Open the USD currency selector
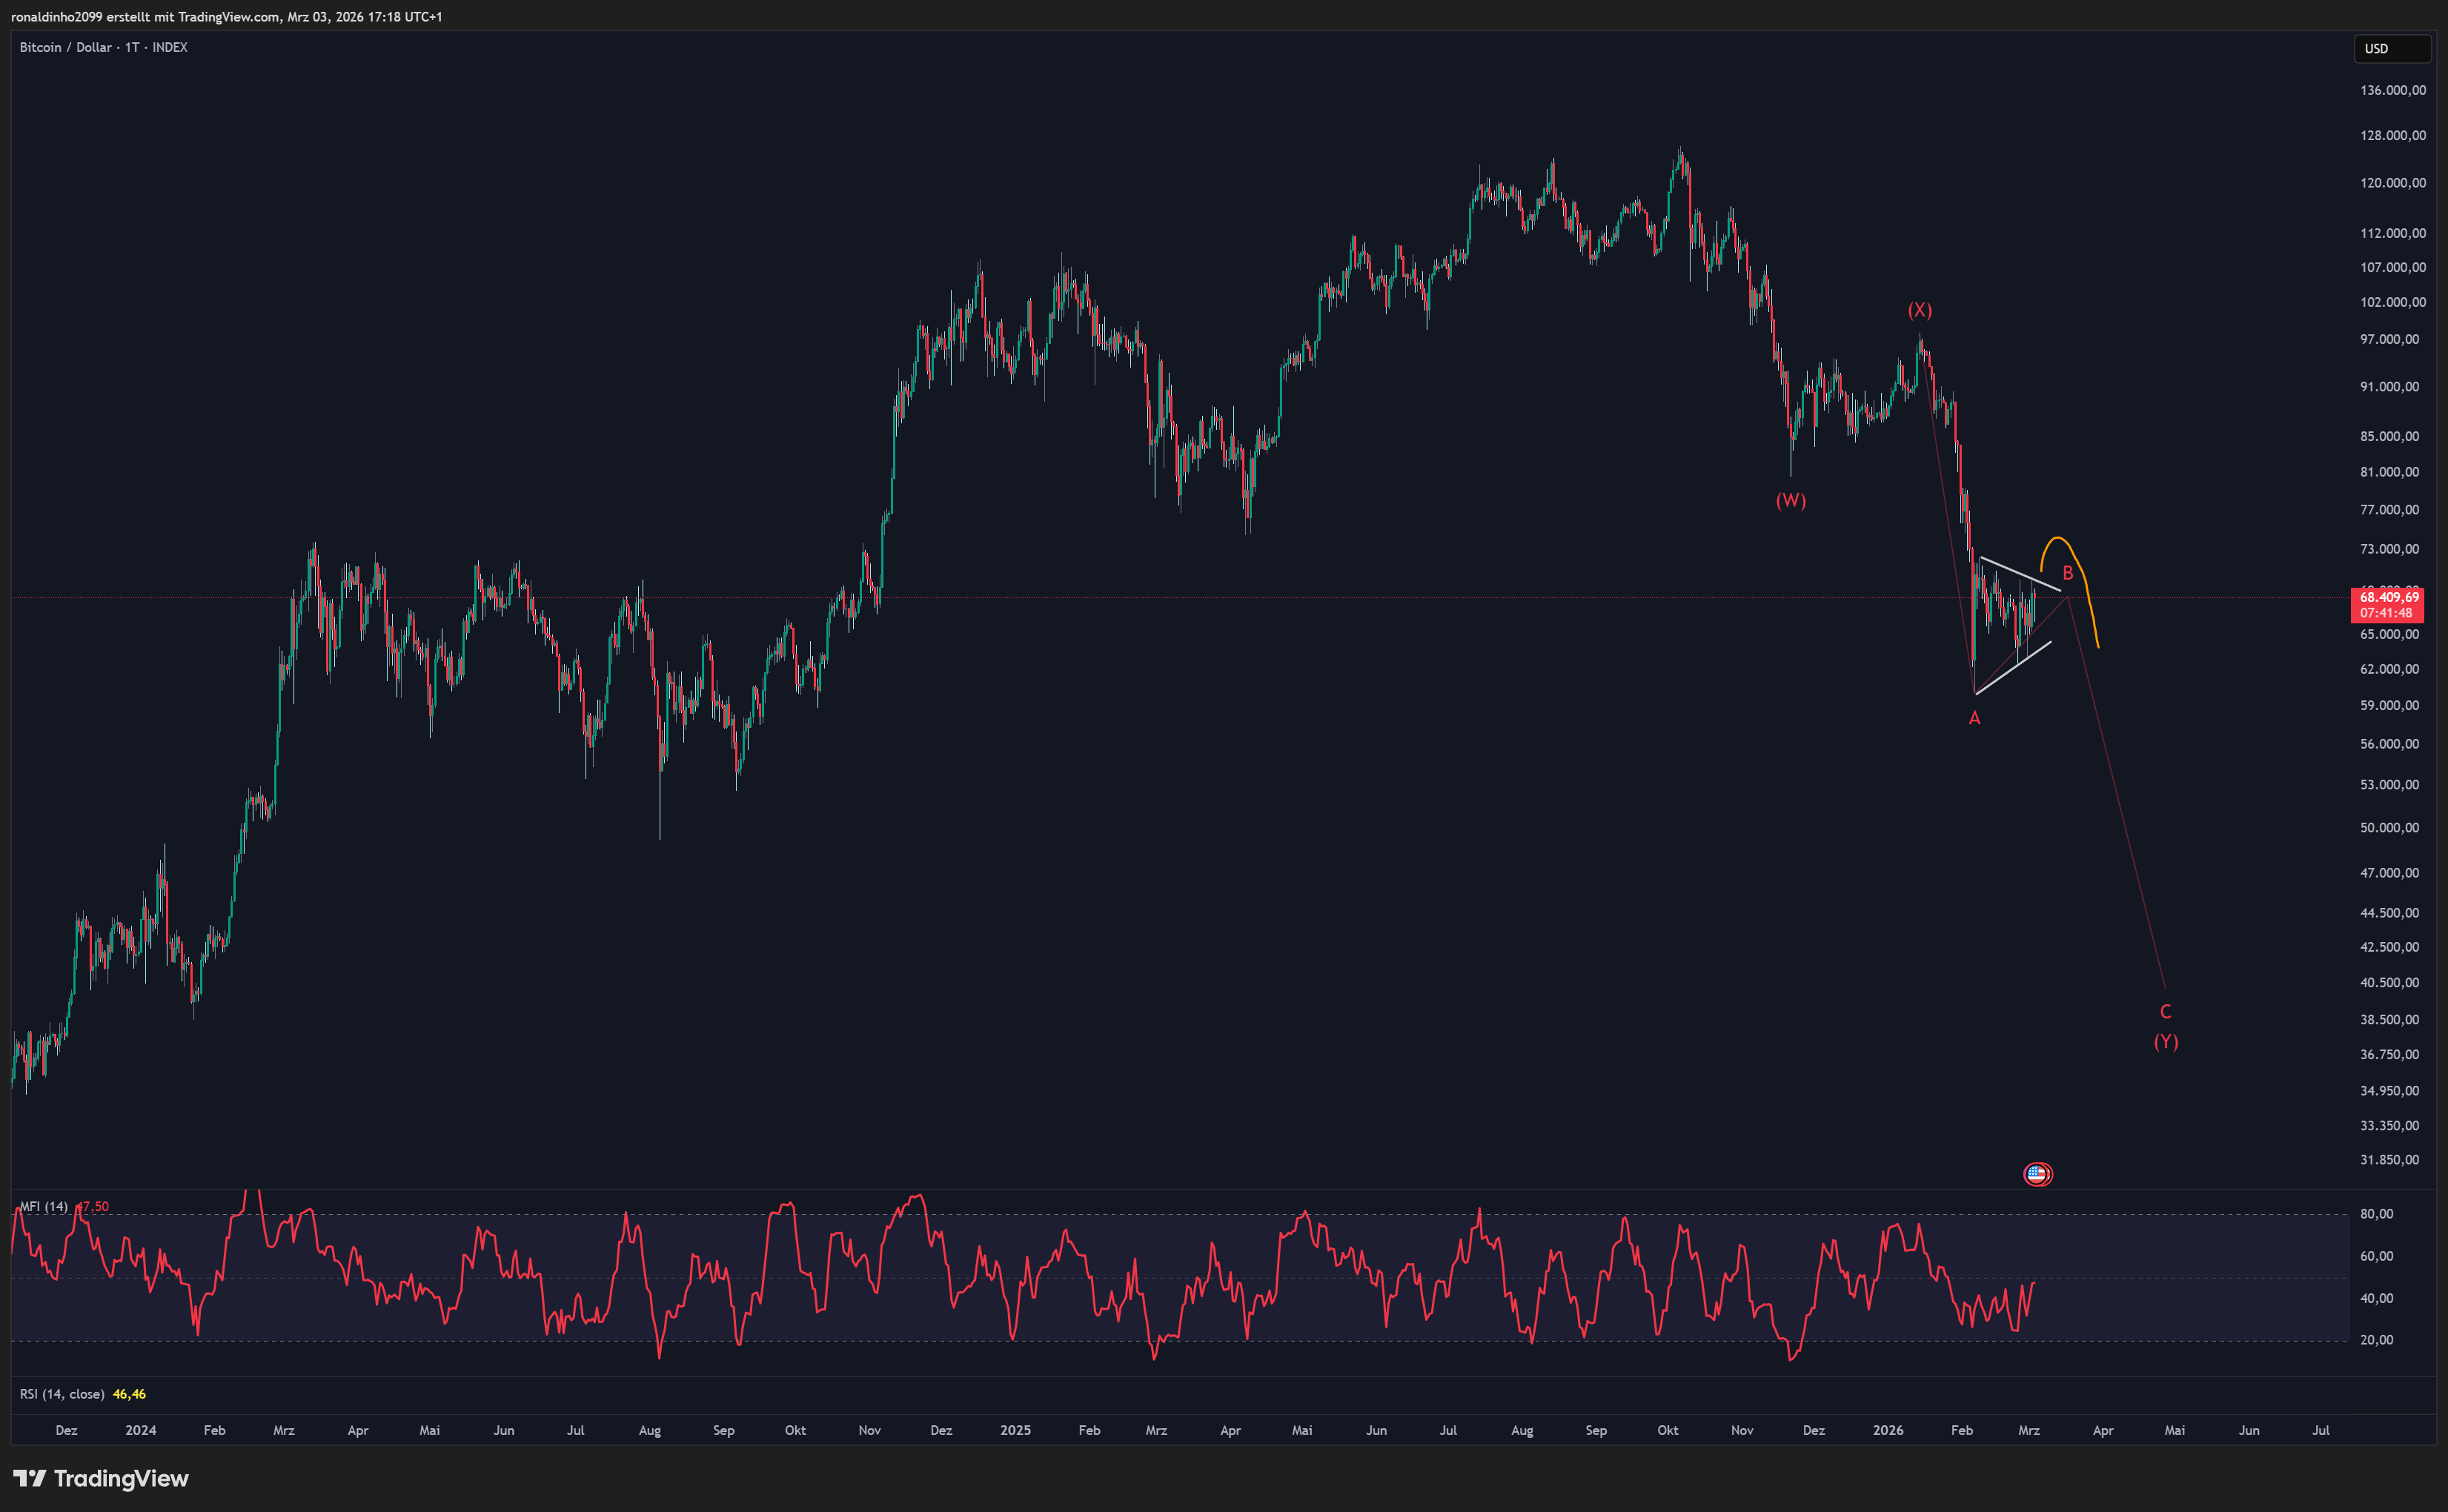The height and width of the screenshot is (1512, 2448). coord(2391,48)
